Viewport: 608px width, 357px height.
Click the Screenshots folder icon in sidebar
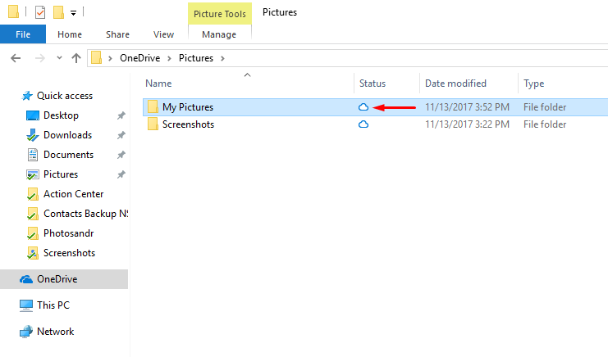click(33, 253)
